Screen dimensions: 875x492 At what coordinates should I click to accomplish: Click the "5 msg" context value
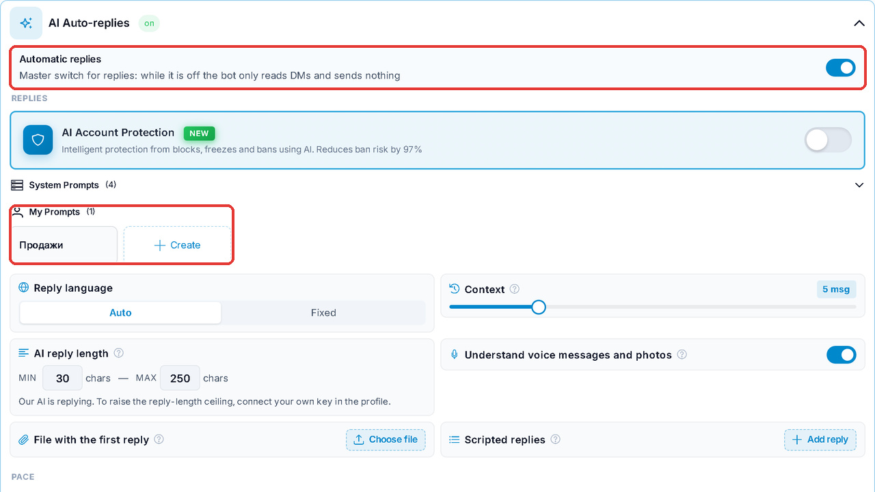(836, 289)
